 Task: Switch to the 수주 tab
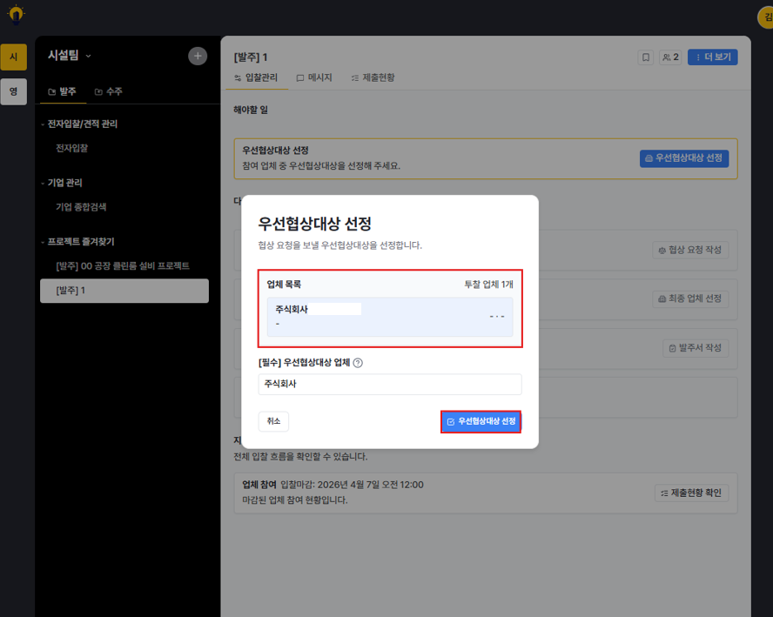click(109, 91)
